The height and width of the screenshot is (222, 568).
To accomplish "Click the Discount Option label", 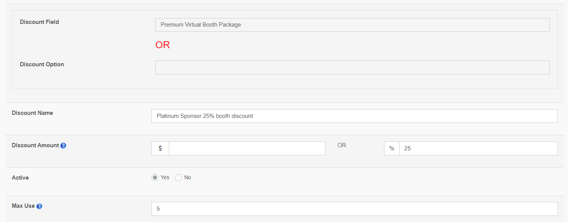I will tap(42, 64).
